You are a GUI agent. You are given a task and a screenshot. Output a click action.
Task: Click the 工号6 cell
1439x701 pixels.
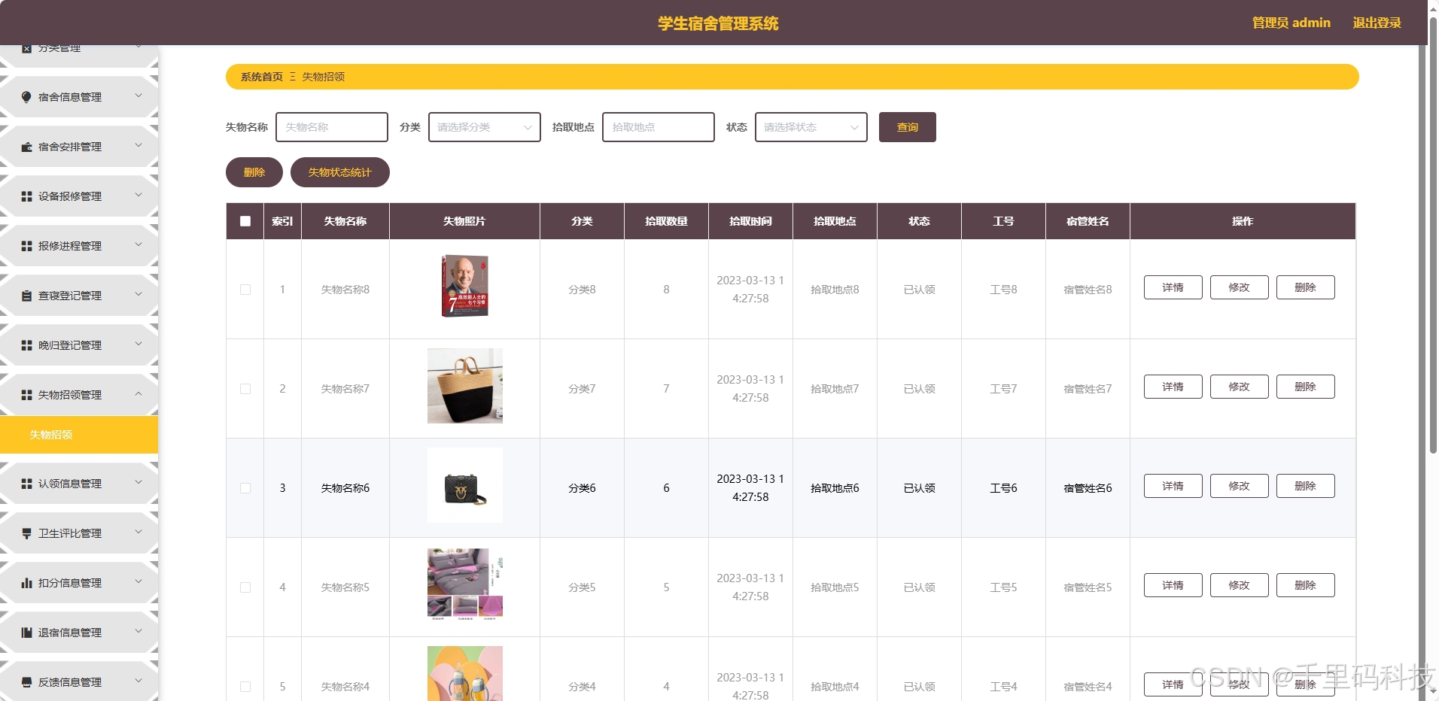[1003, 488]
